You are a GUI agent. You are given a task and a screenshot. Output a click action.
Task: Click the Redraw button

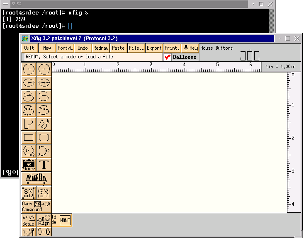click(x=101, y=48)
